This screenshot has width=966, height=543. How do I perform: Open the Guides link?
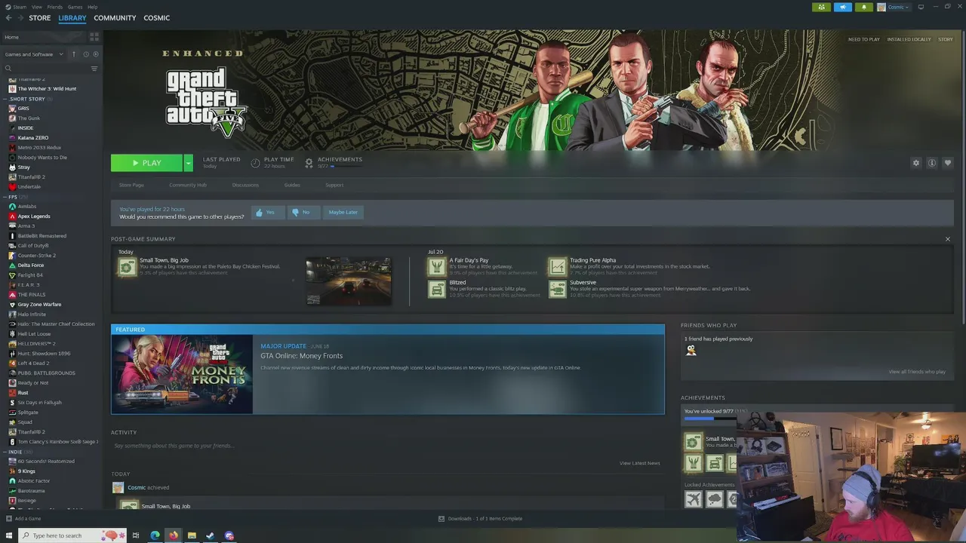[x=292, y=185]
